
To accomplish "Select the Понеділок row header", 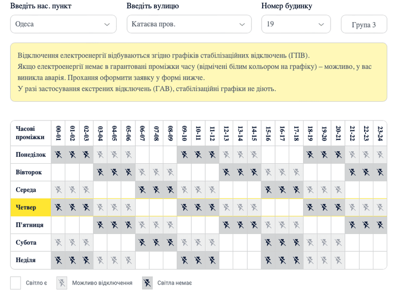I will pyautogui.click(x=31, y=155).
